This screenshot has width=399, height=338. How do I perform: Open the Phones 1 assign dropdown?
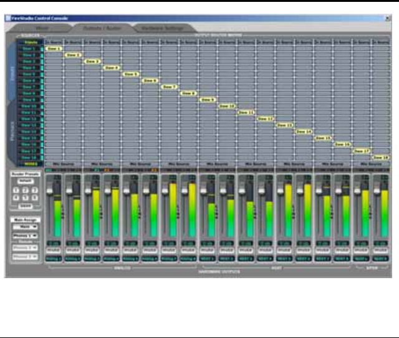(x=26, y=236)
